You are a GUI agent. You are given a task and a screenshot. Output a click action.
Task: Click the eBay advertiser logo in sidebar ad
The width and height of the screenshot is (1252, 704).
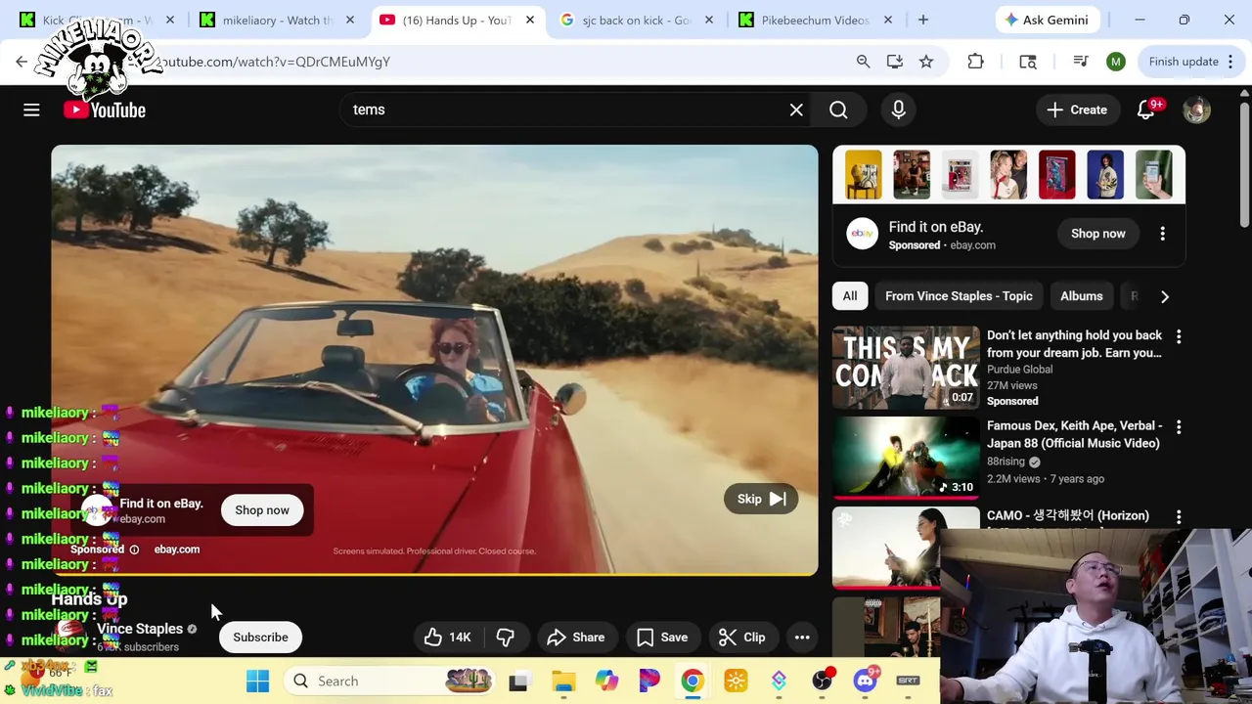863,234
